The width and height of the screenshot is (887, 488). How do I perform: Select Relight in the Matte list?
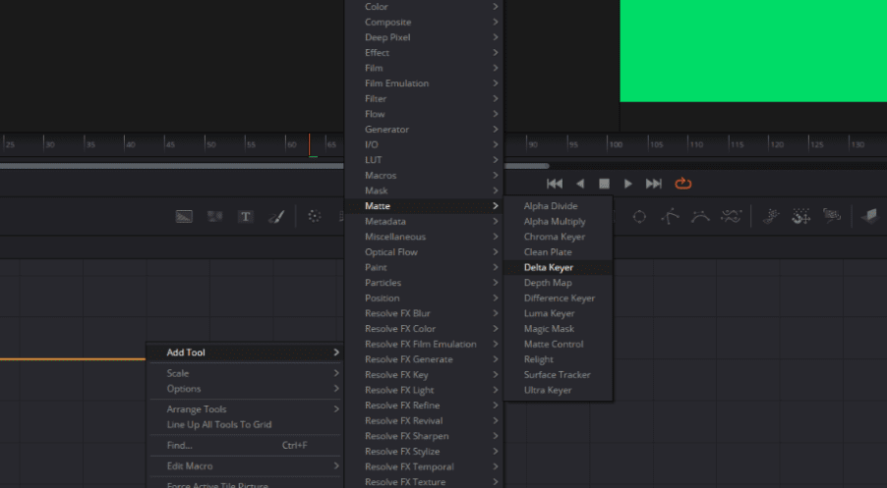(x=558, y=359)
